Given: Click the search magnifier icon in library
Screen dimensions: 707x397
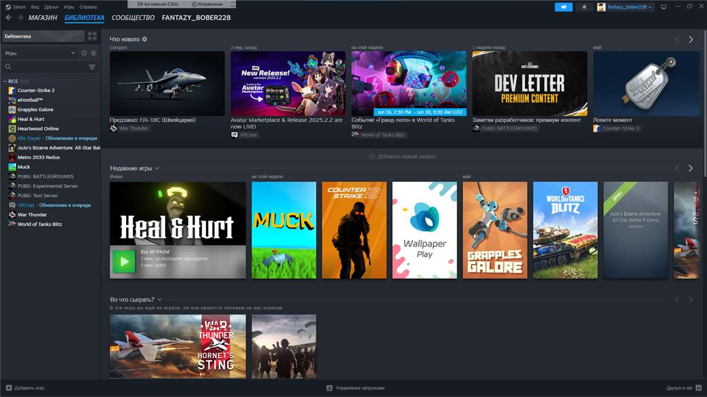Looking at the screenshot, I should pyautogui.click(x=8, y=67).
